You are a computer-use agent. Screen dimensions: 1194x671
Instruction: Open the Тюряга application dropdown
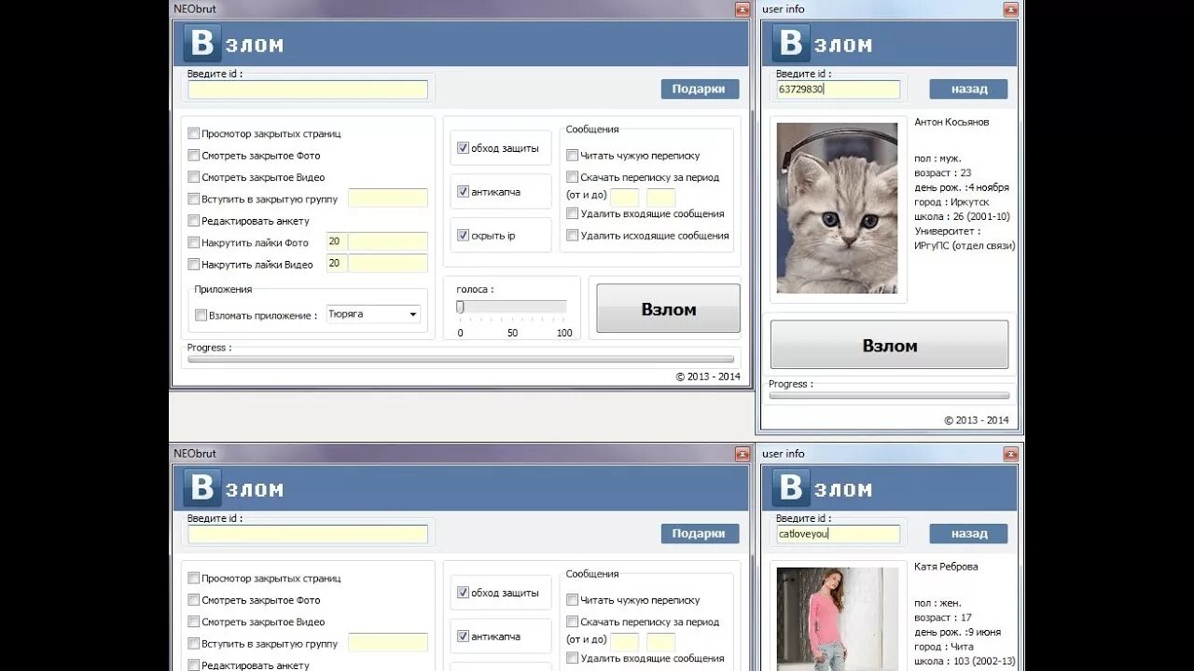tap(373, 314)
